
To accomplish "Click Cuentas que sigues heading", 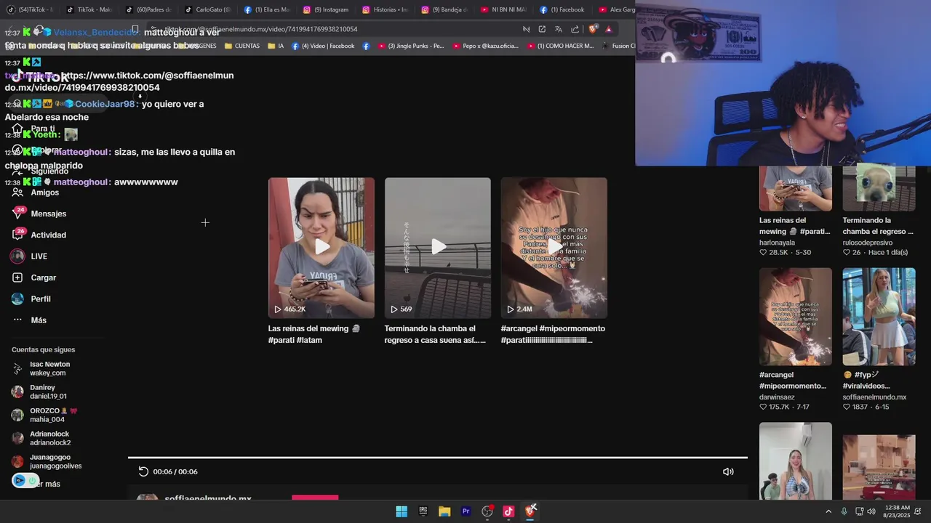I will [x=43, y=349].
